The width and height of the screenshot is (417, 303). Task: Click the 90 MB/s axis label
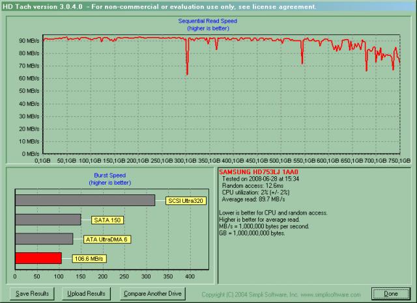pyautogui.click(x=29, y=40)
